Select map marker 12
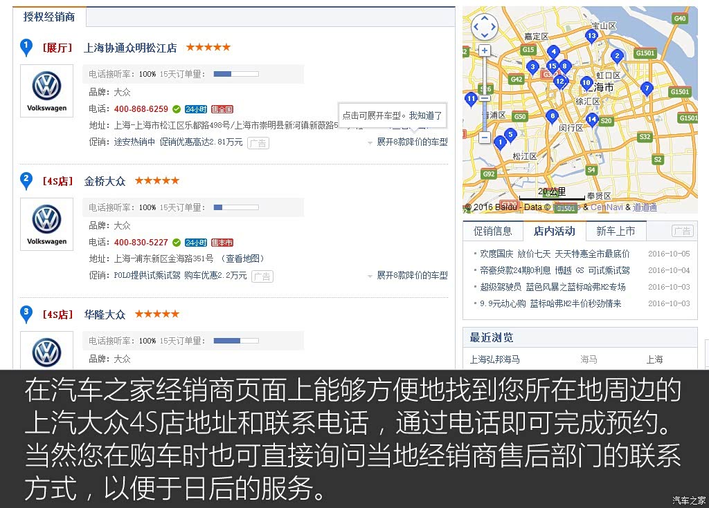 (560, 82)
